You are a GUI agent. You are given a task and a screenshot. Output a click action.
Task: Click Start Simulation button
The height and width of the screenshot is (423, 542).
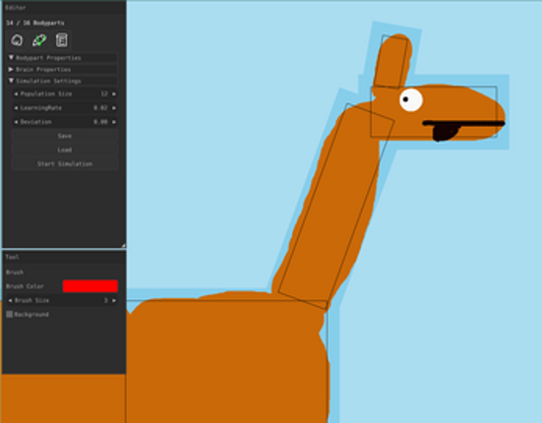65,164
